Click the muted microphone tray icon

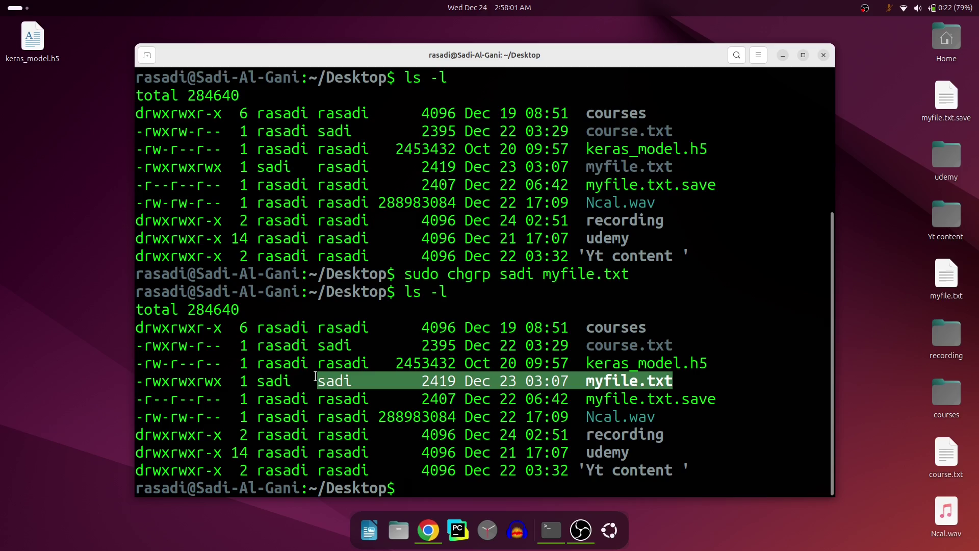point(889,8)
